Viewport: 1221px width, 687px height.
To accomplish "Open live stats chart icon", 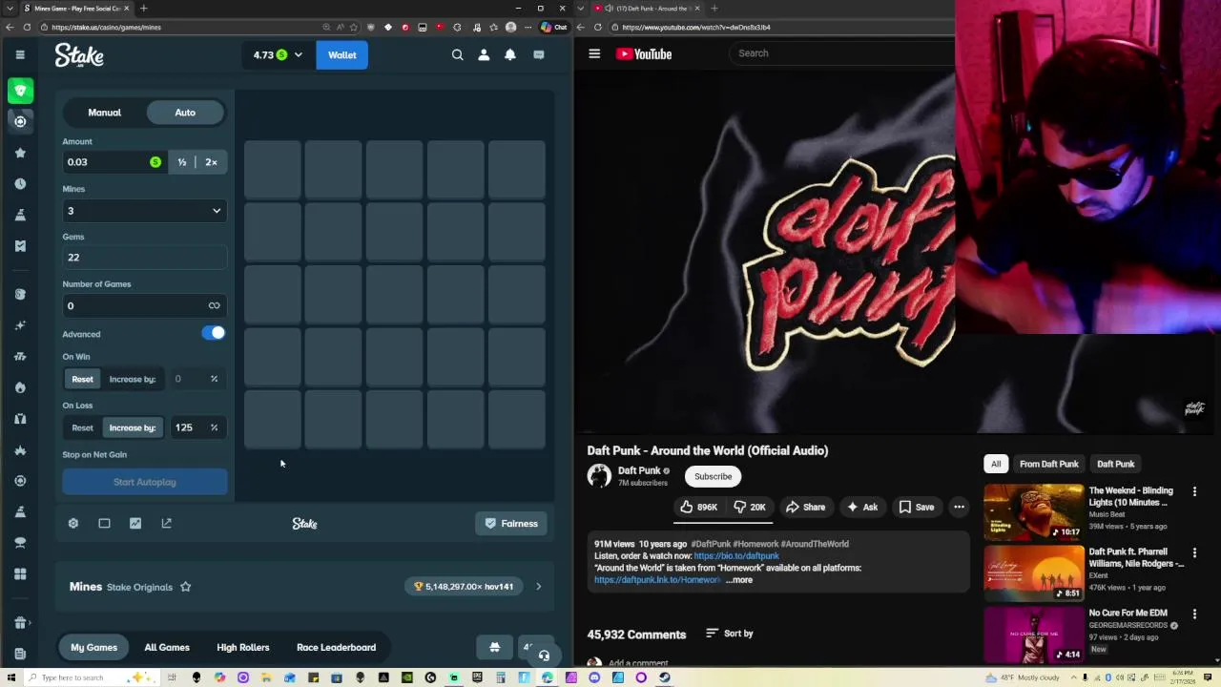I will pyautogui.click(x=135, y=523).
